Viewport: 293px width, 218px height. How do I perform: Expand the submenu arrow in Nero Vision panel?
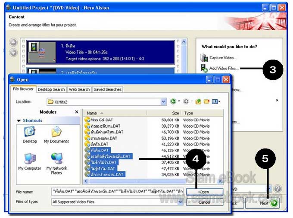click(277, 100)
